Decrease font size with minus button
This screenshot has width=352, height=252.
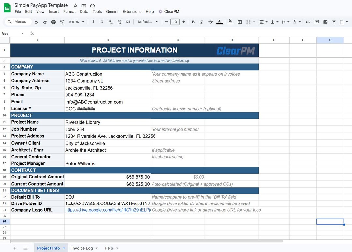(166, 22)
